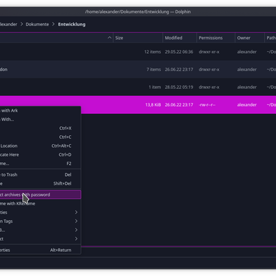Select the folder row showing '12 items'
The image size is (276, 276).
point(138,52)
